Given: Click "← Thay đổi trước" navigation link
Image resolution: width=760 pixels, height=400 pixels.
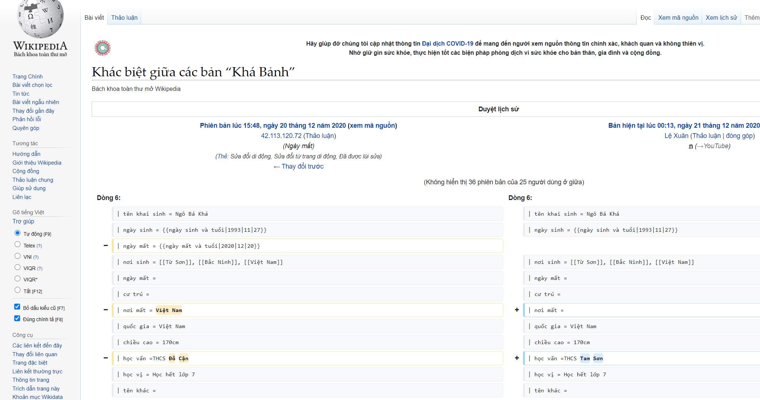Looking at the screenshot, I should [x=299, y=166].
